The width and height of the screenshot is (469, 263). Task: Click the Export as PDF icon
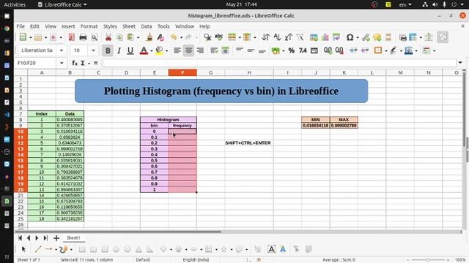pos(72,37)
